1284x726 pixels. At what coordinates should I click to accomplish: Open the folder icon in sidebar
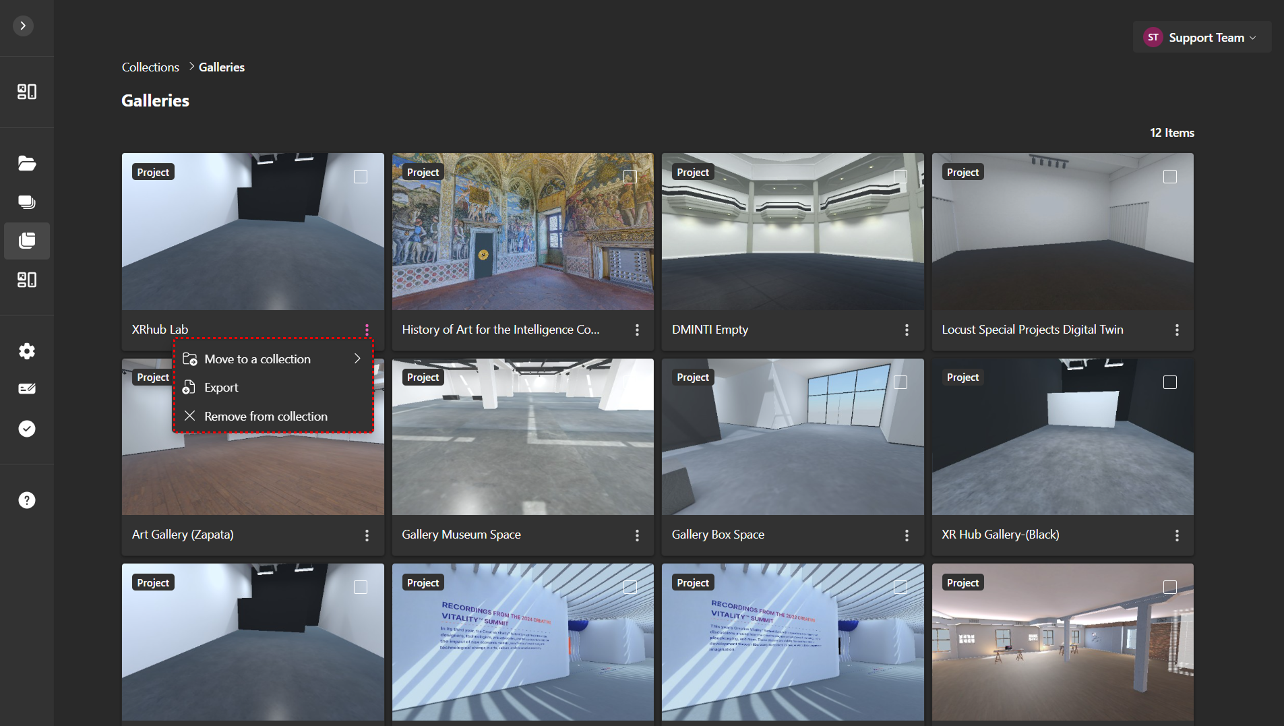pos(27,163)
